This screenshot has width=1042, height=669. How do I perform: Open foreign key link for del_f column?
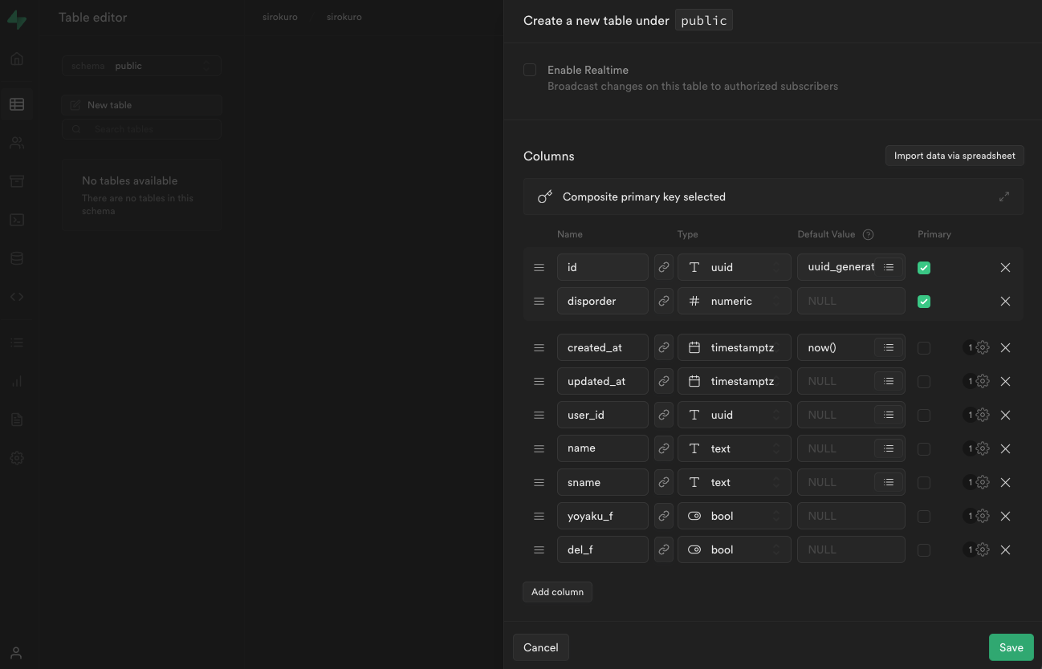[x=664, y=549]
